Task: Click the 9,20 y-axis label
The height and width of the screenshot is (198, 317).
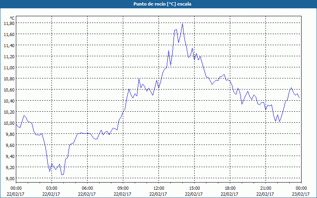Action: click(10, 168)
